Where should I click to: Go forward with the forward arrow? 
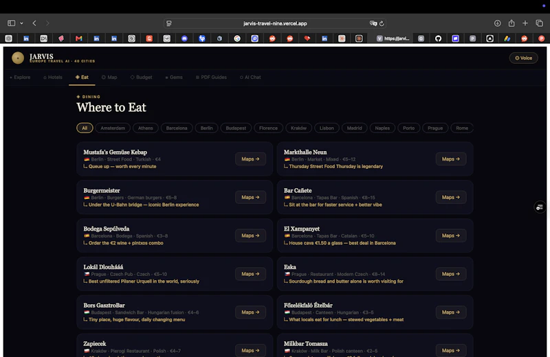[x=47, y=23]
